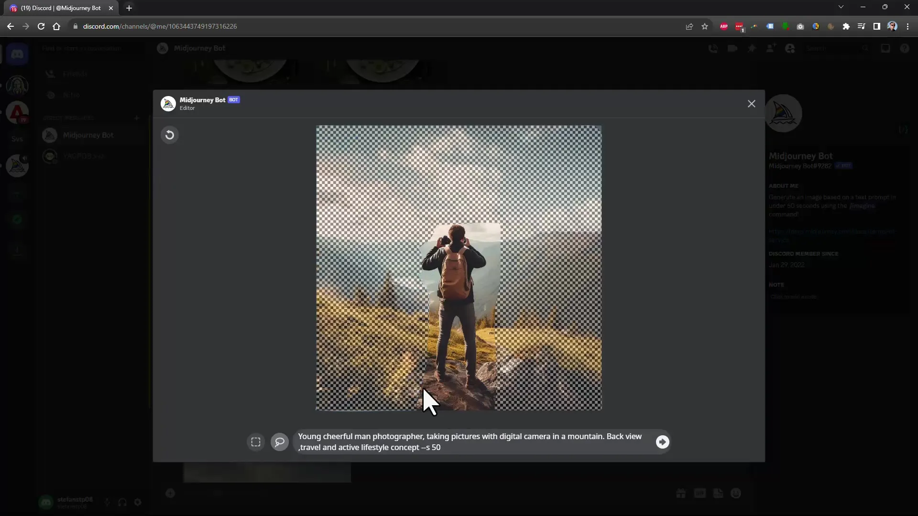Click the Midjourney Bot avatar in editor header
The image size is (918, 516).
pyautogui.click(x=168, y=103)
